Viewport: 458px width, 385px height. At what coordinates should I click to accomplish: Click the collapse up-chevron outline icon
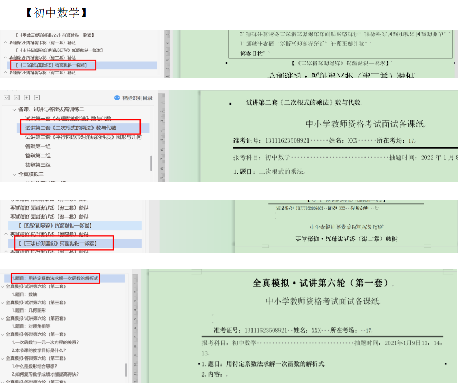coord(17,98)
